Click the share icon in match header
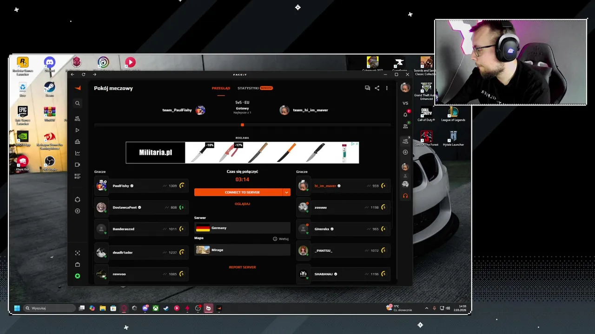Viewport: 595px width, 334px height. [x=377, y=88]
